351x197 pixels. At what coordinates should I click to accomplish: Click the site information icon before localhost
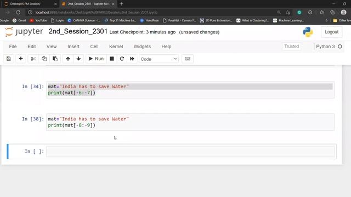[30, 12]
